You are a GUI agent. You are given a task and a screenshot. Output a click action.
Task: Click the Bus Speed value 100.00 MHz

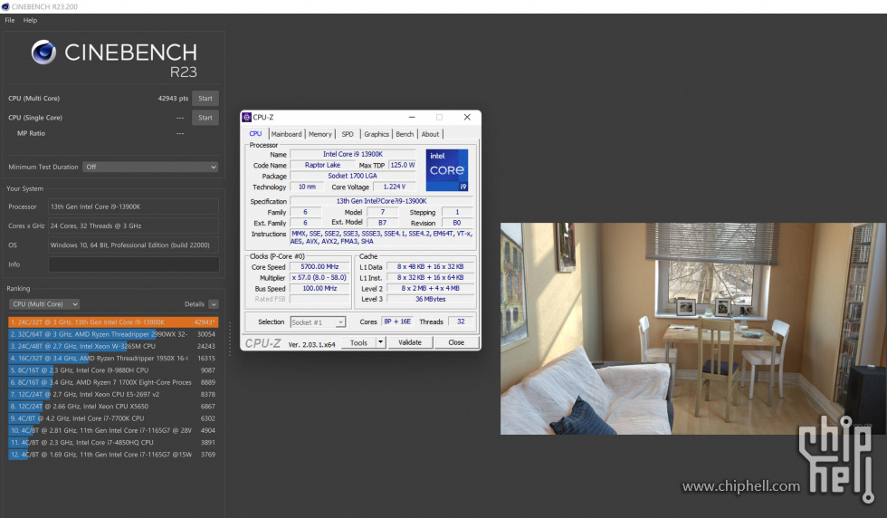[320, 288]
